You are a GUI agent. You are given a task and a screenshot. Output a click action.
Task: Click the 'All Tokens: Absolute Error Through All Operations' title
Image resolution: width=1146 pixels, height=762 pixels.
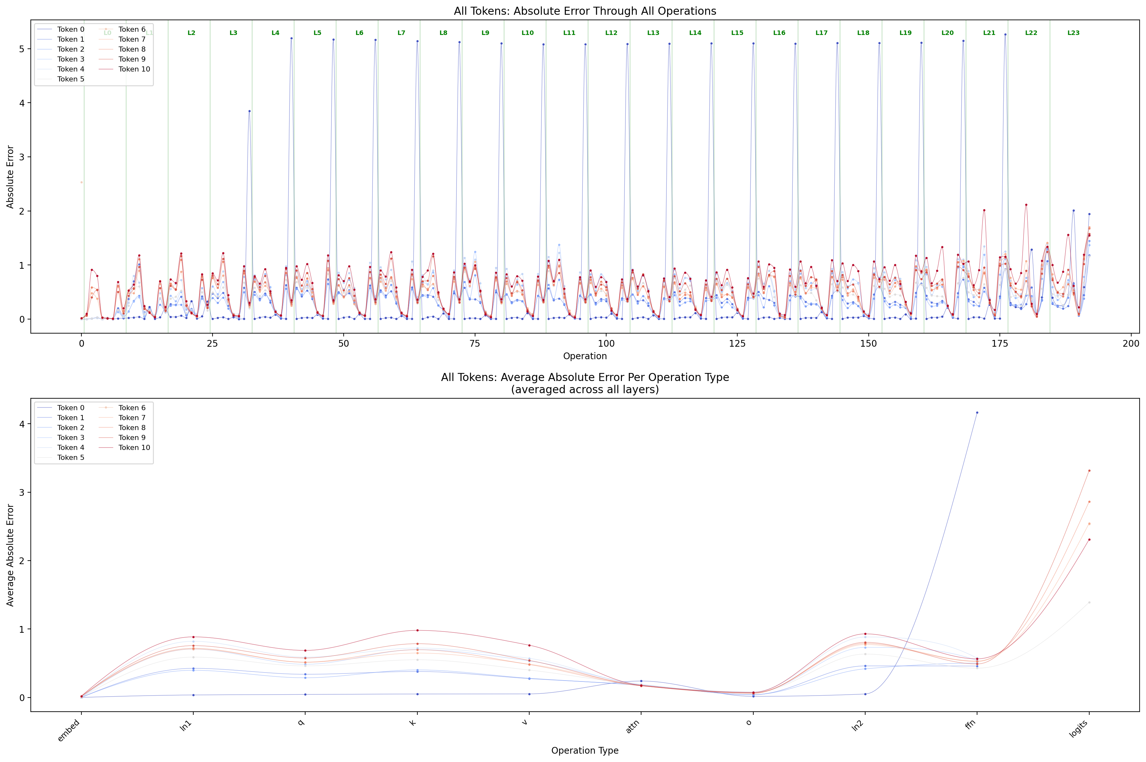tap(585, 11)
